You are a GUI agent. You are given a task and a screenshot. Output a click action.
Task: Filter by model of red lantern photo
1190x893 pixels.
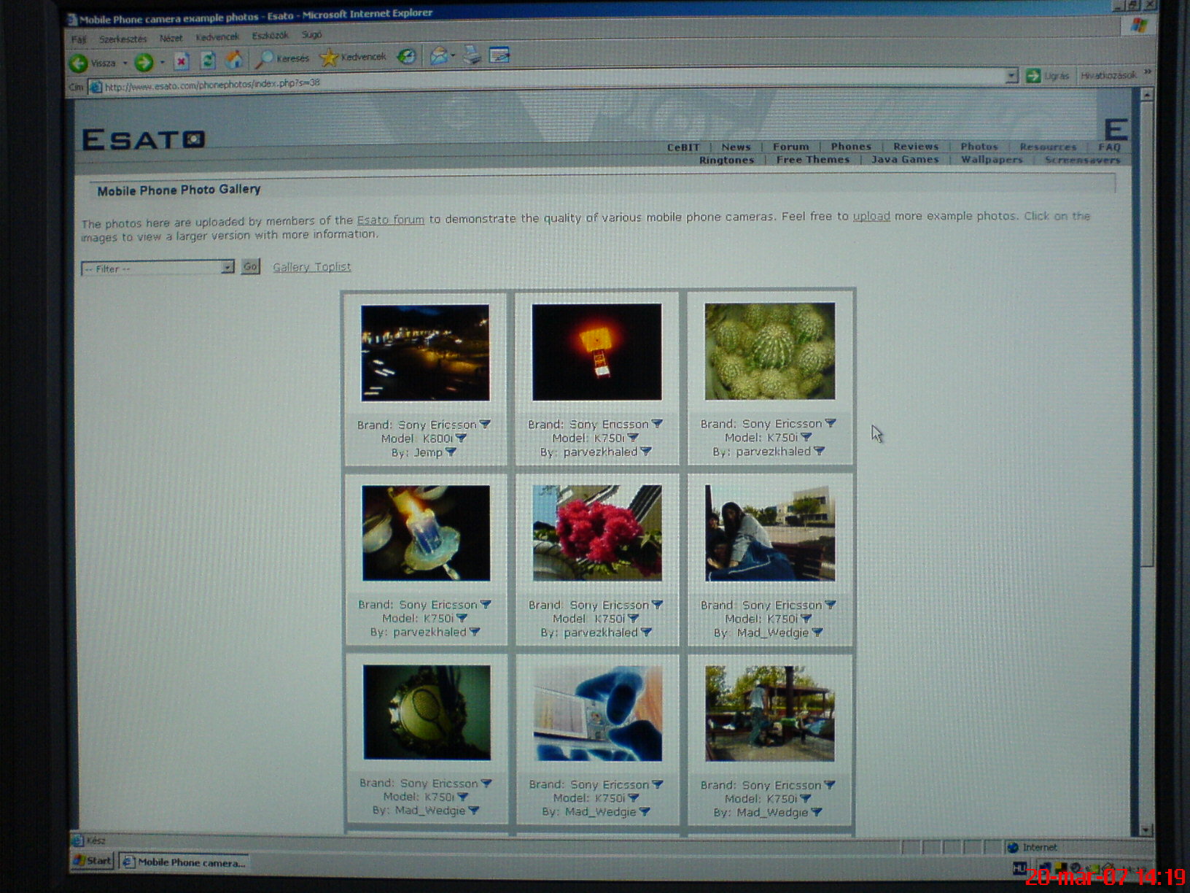click(x=633, y=438)
